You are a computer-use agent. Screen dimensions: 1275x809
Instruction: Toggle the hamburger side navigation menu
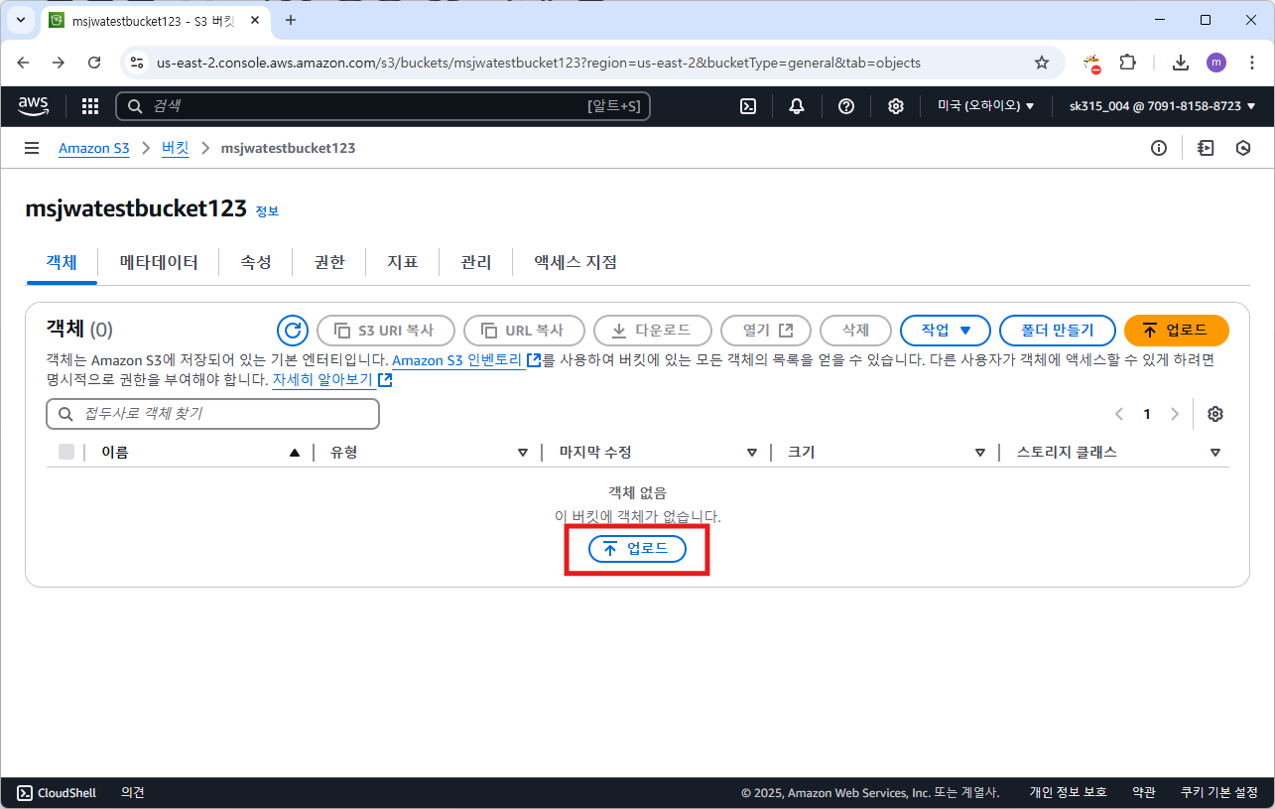pos(32,148)
